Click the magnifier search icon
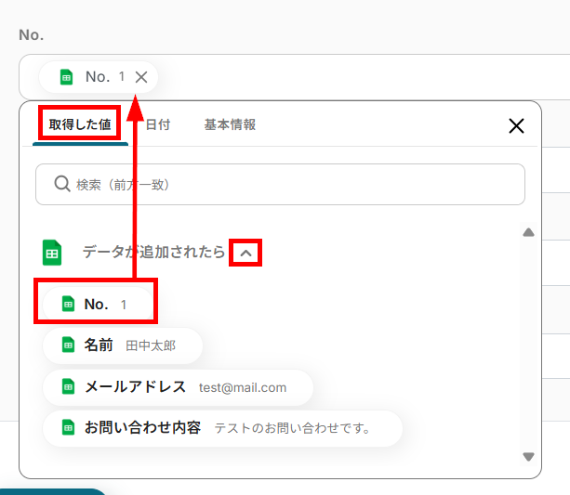This screenshot has height=495, width=570. [x=62, y=184]
